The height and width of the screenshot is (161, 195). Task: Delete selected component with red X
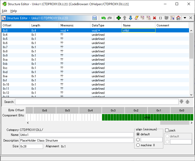[154, 18]
